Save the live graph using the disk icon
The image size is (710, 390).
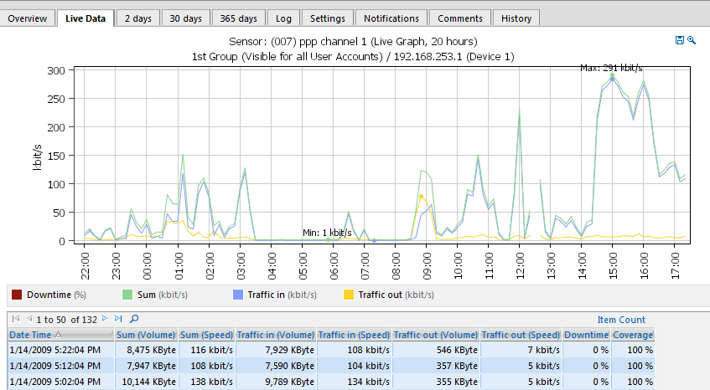tap(679, 40)
